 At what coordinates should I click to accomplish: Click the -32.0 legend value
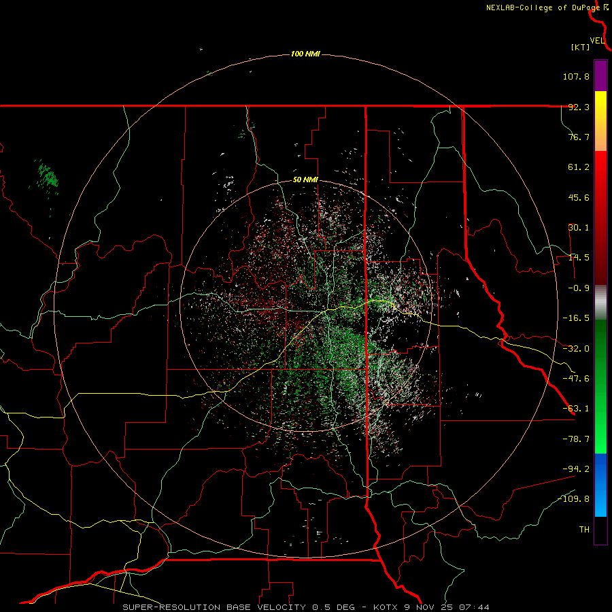(576, 349)
